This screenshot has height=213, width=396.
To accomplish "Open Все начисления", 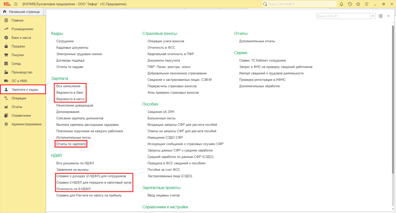I will (x=68, y=86).
